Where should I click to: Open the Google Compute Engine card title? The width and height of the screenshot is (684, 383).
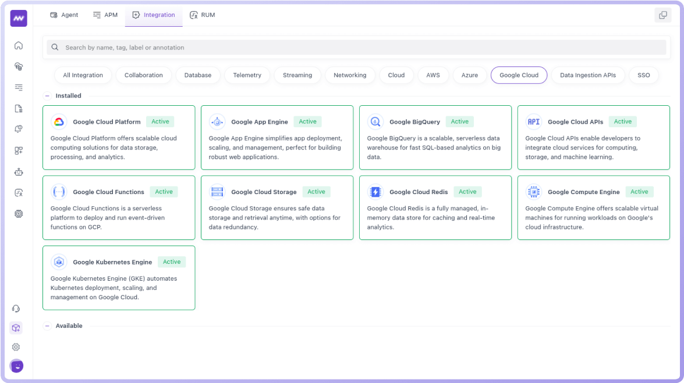584,192
